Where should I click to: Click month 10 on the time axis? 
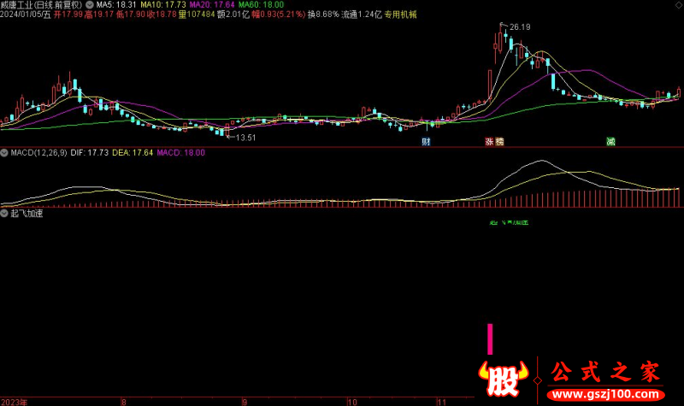tap(352, 402)
